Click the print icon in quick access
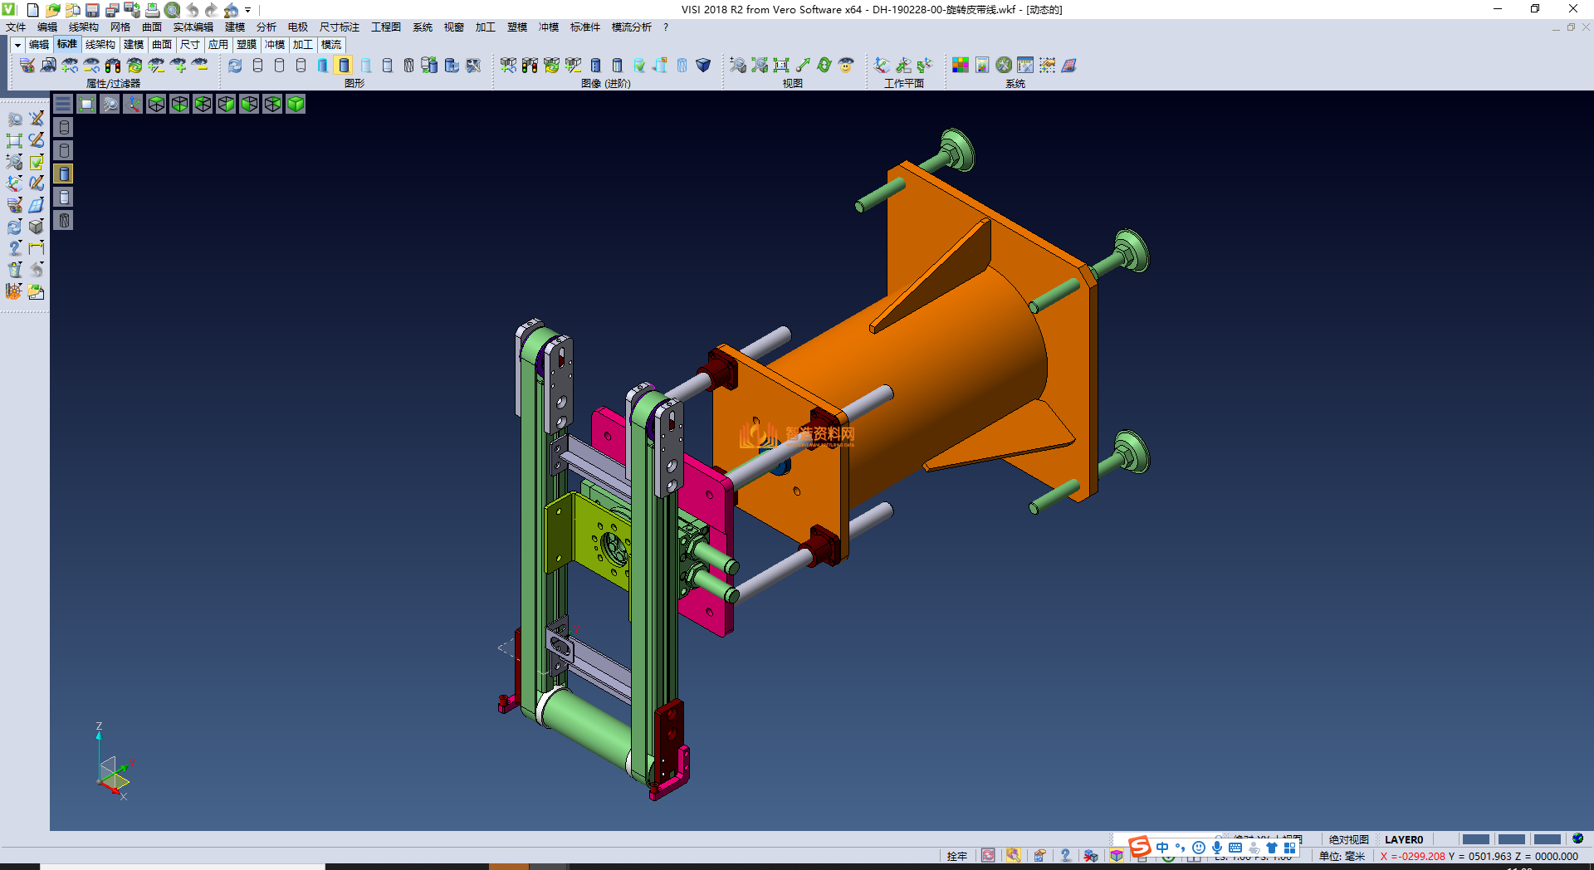1594x870 pixels. point(152,10)
